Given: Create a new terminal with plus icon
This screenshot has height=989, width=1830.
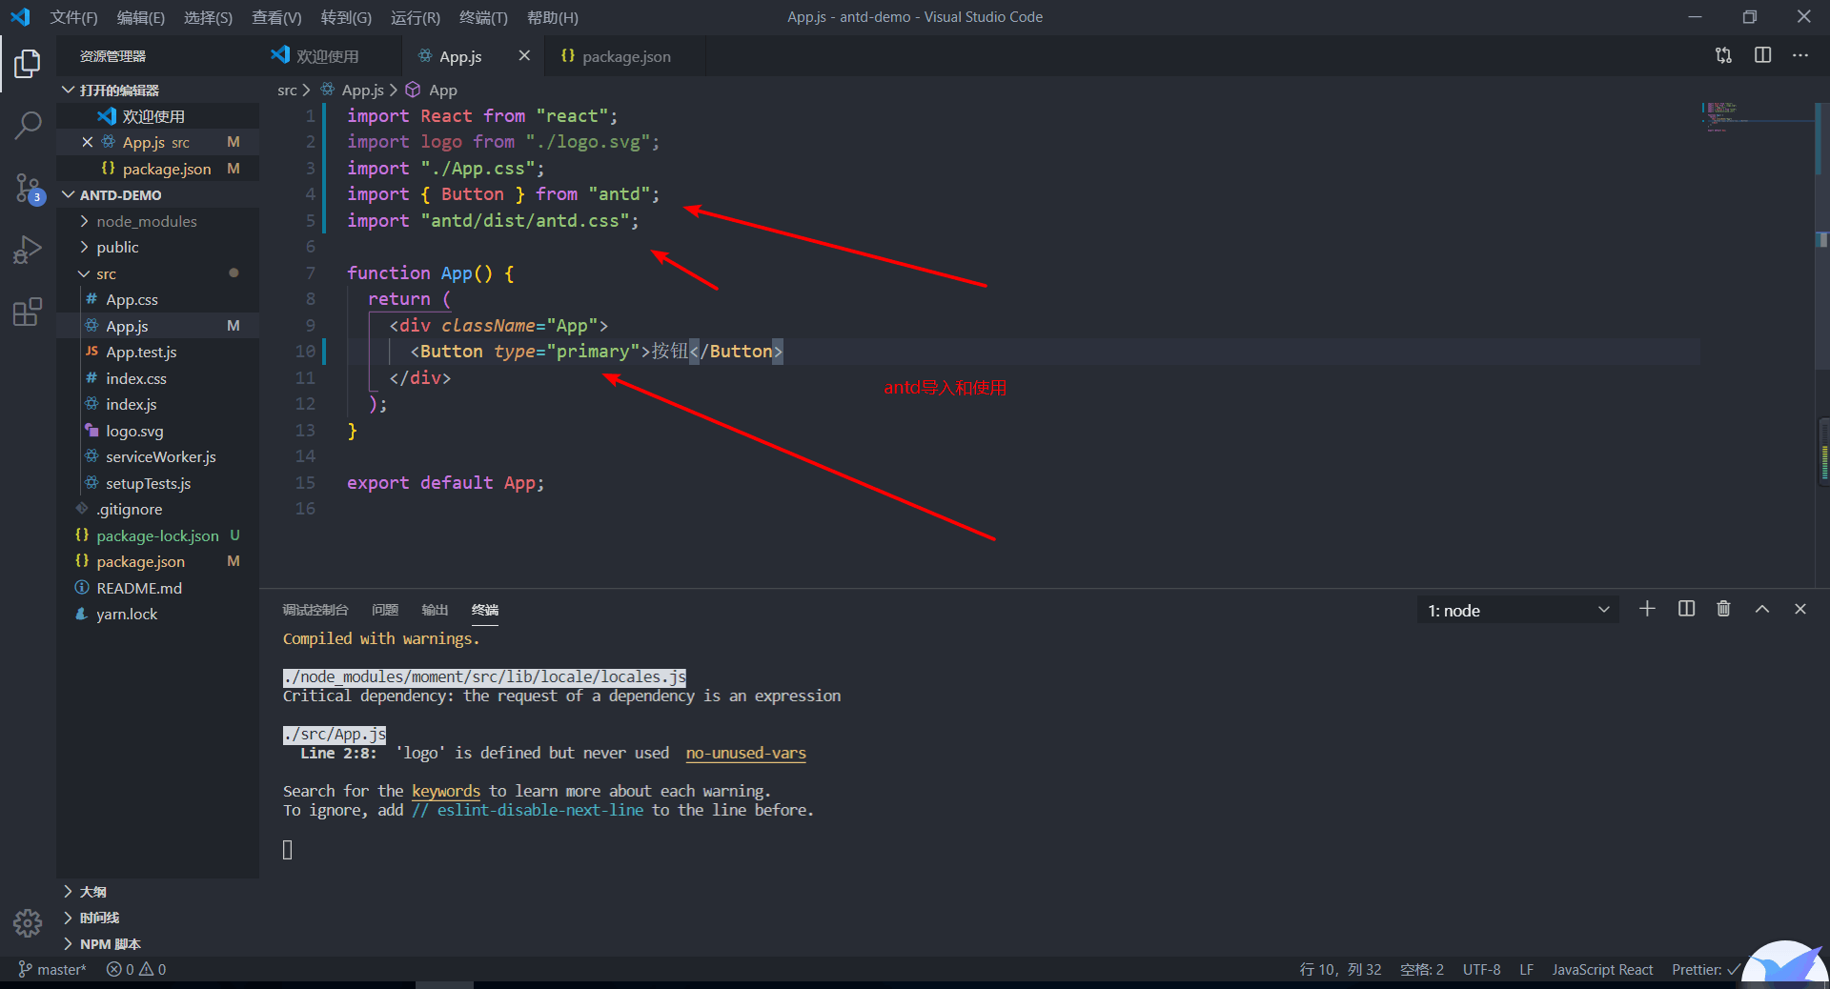Looking at the screenshot, I should tap(1647, 609).
